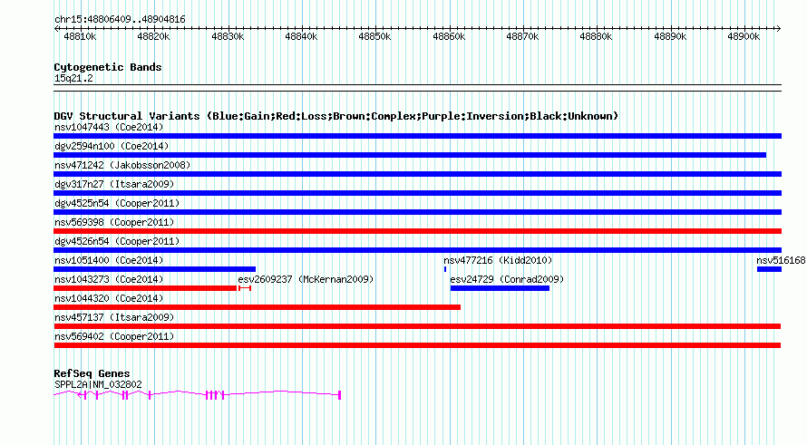This screenshot has height=445, width=807.
Task: Click the RefSeq Genes track title
Action: (92, 373)
